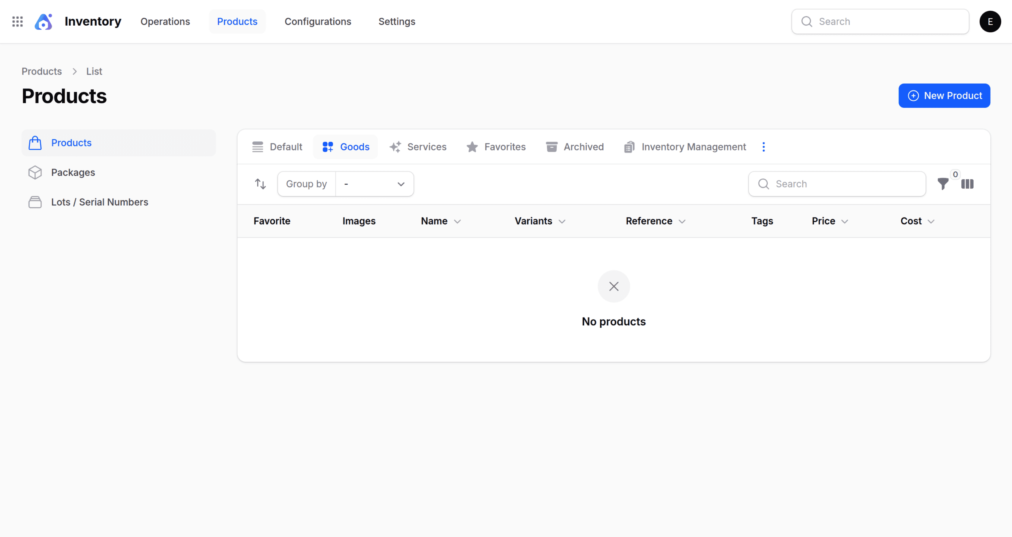Toggle the sort direction arrows icon

[x=260, y=184]
